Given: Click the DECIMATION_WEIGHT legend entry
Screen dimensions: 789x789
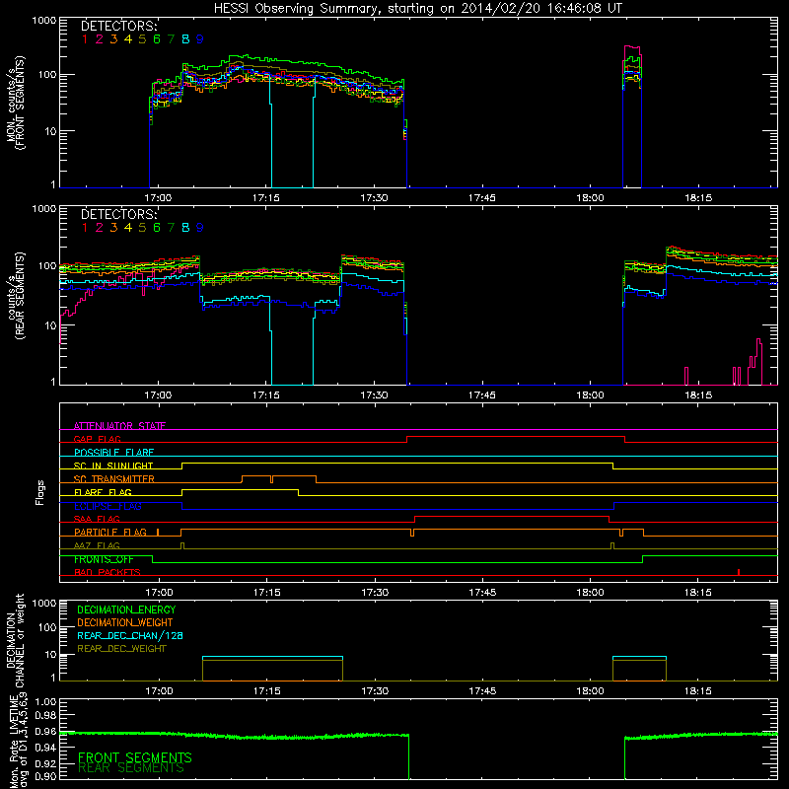Looking at the screenshot, I should click(x=125, y=623).
